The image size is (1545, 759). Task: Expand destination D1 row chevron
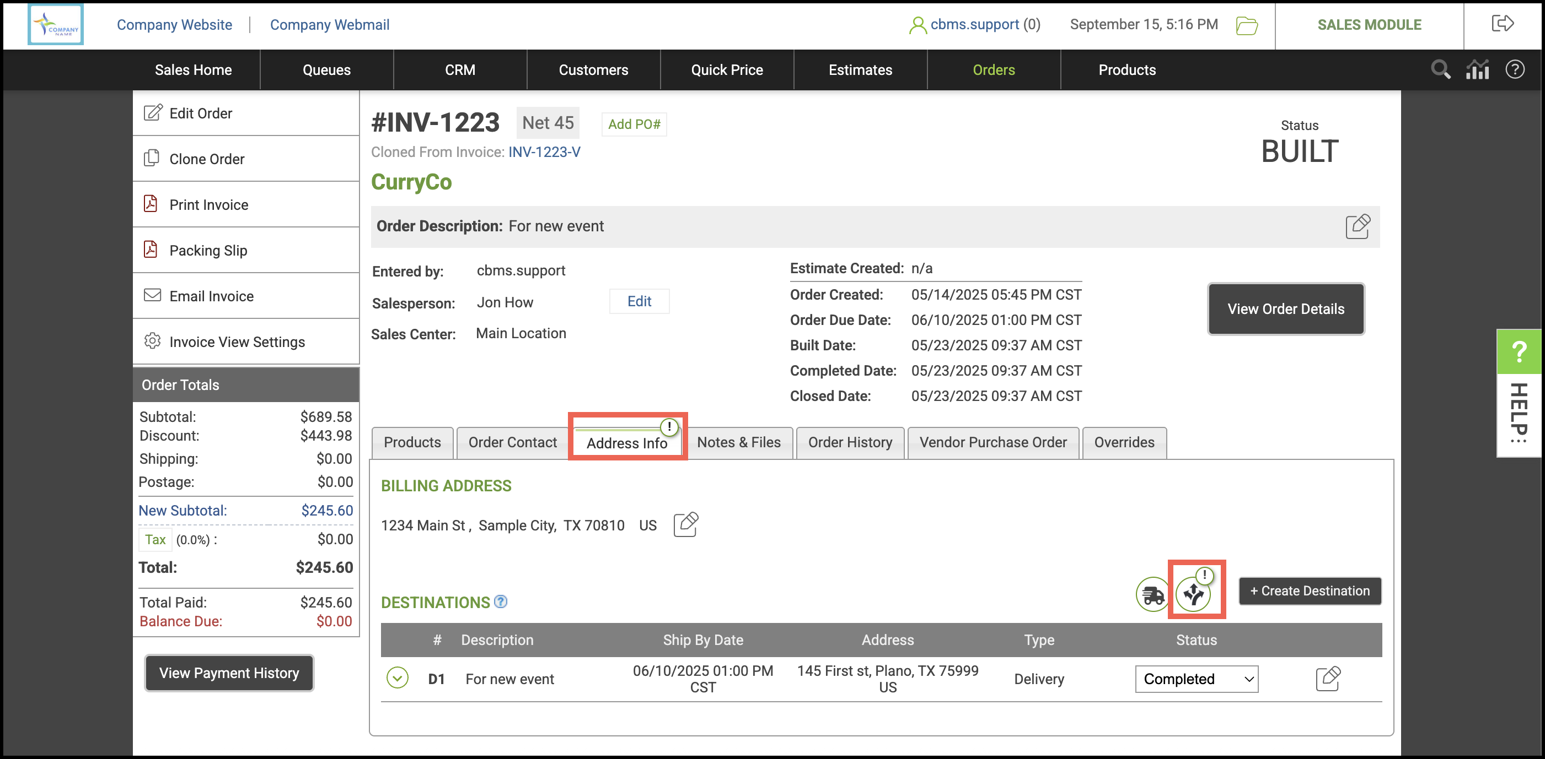[x=397, y=678]
